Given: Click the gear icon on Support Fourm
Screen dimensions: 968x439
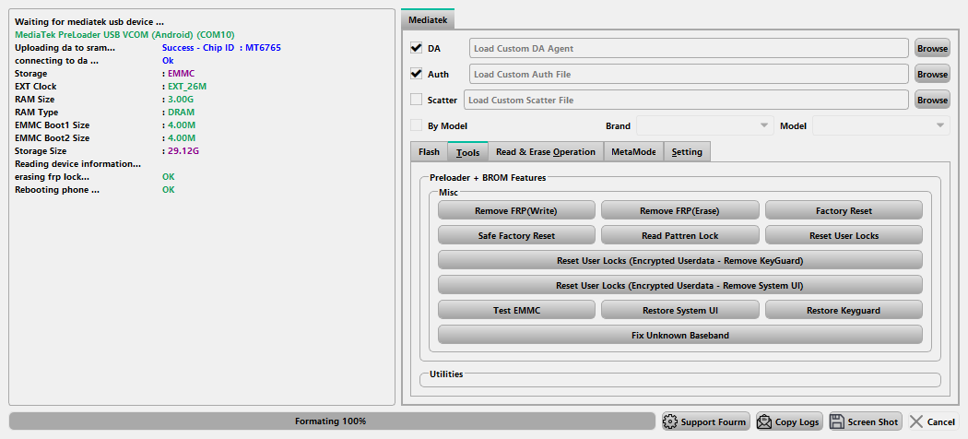Looking at the screenshot, I should (x=670, y=421).
